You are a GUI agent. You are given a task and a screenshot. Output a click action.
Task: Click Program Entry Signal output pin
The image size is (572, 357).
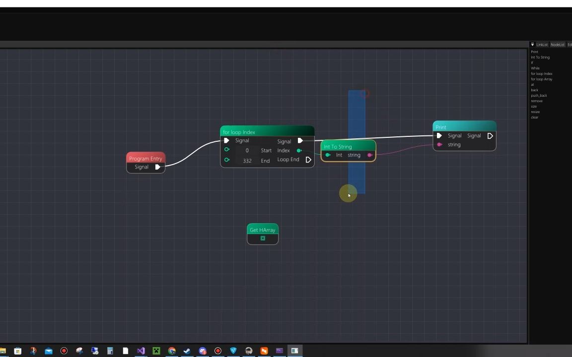point(157,167)
